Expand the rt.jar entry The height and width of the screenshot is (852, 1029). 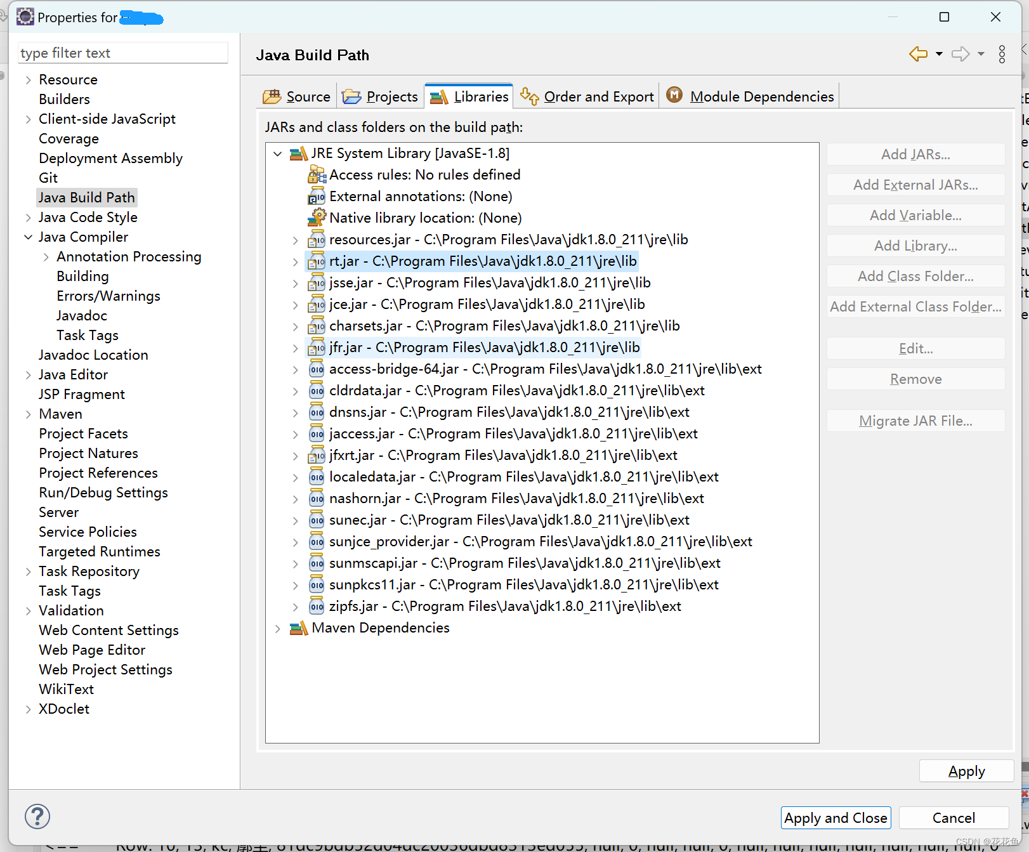click(x=296, y=261)
